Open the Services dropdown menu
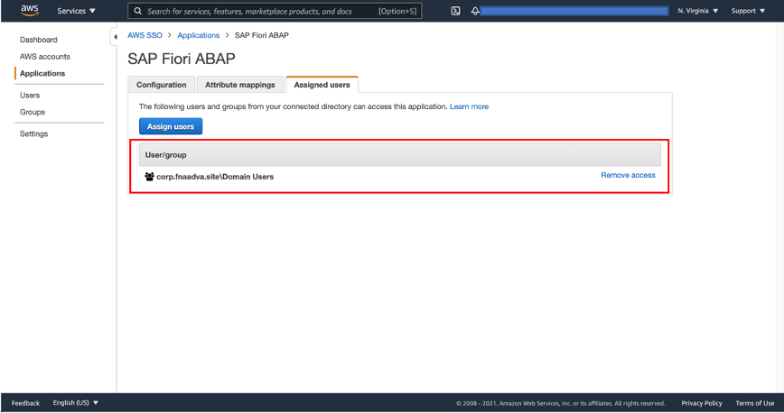Image resolution: width=784 pixels, height=413 pixels. click(76, 11)
